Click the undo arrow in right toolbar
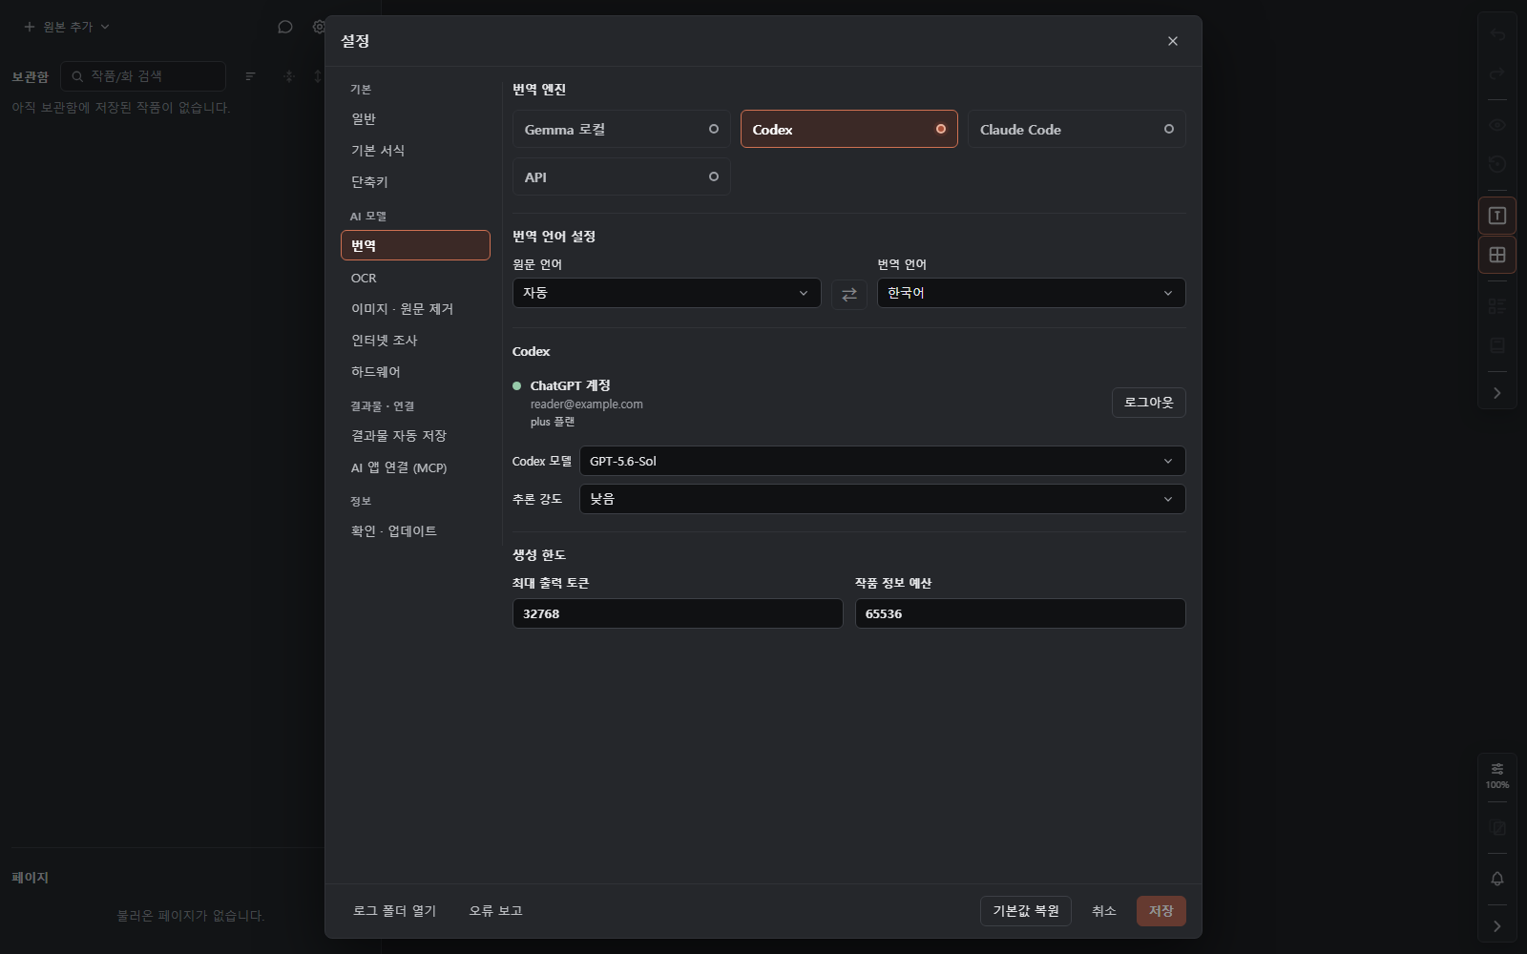 click(1497, 35)
